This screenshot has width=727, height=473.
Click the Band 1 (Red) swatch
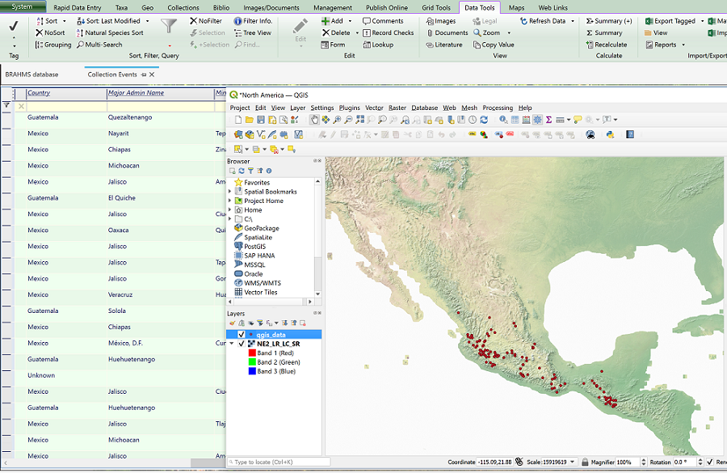(252, 353)
